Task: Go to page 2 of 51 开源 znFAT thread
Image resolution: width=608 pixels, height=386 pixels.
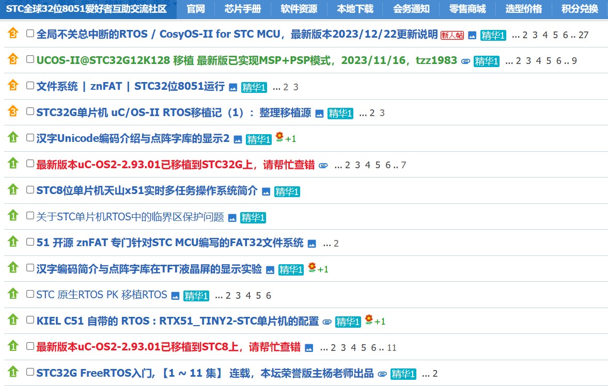Action: 336,244
